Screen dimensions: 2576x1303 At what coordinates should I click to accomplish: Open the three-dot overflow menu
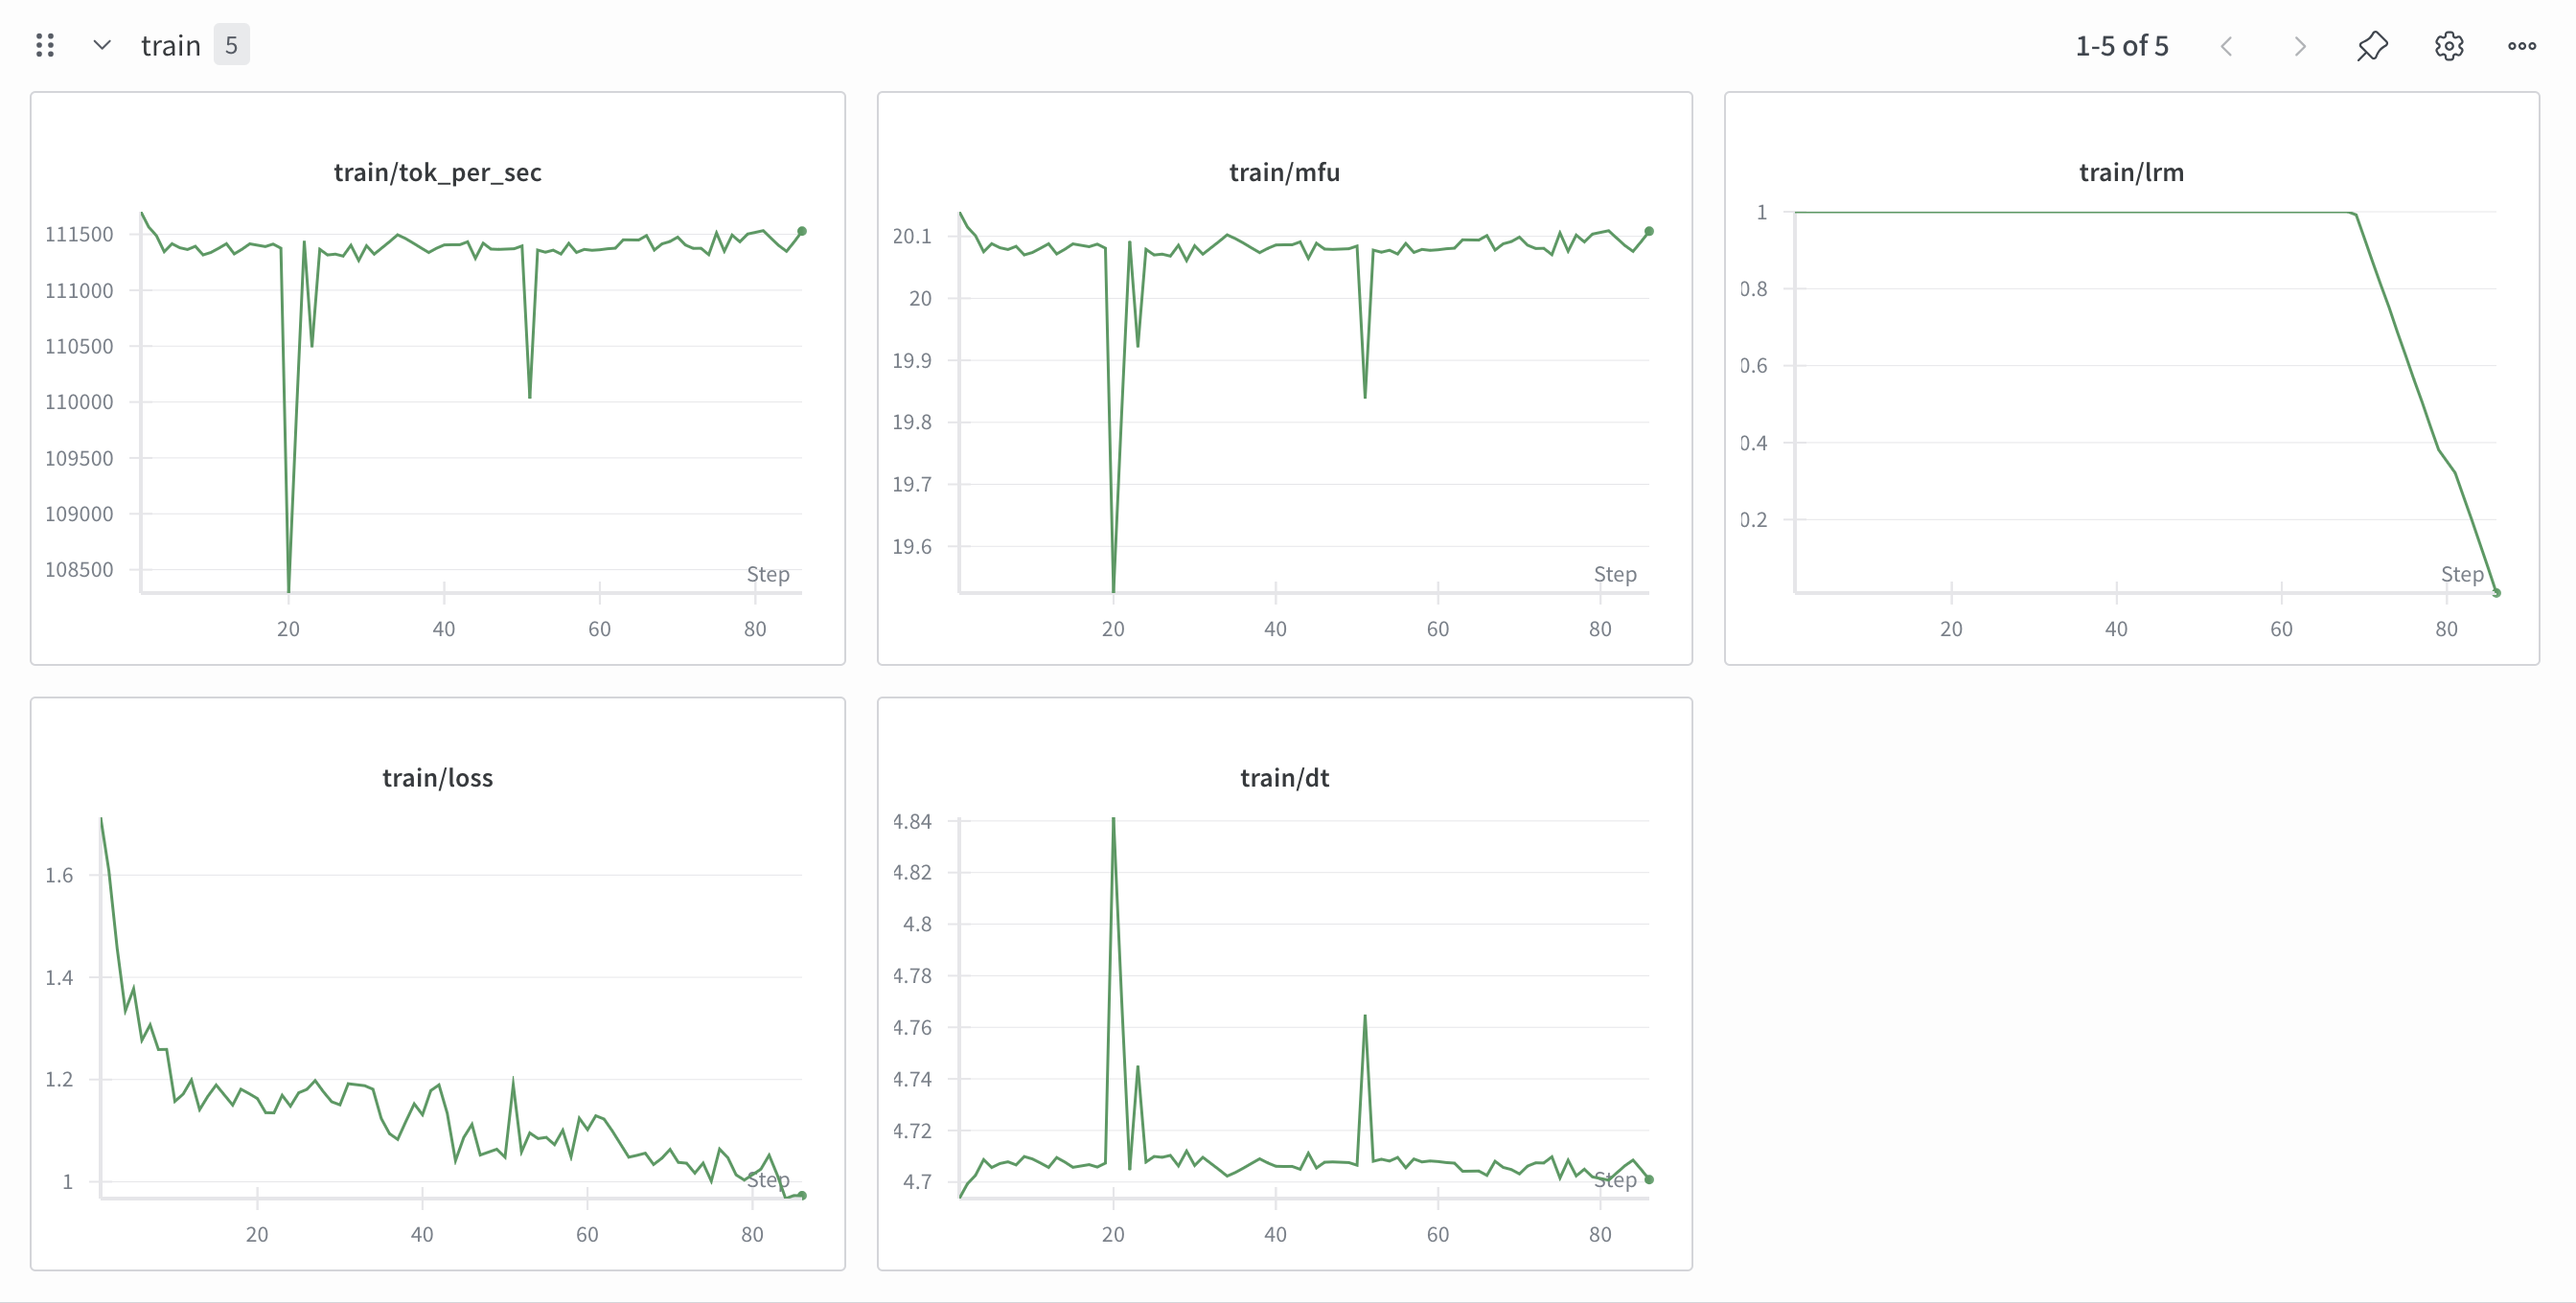tap(2521, 46)
